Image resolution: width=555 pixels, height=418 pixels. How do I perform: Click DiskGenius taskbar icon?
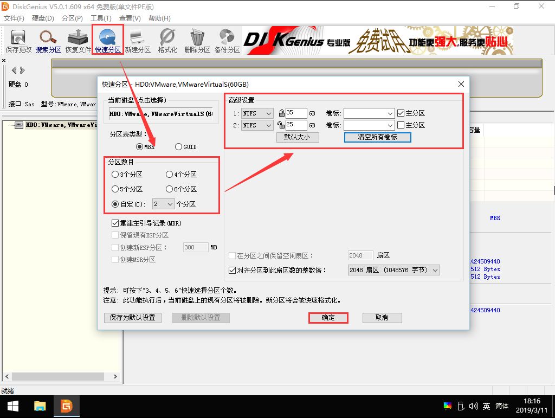[66, 406]
